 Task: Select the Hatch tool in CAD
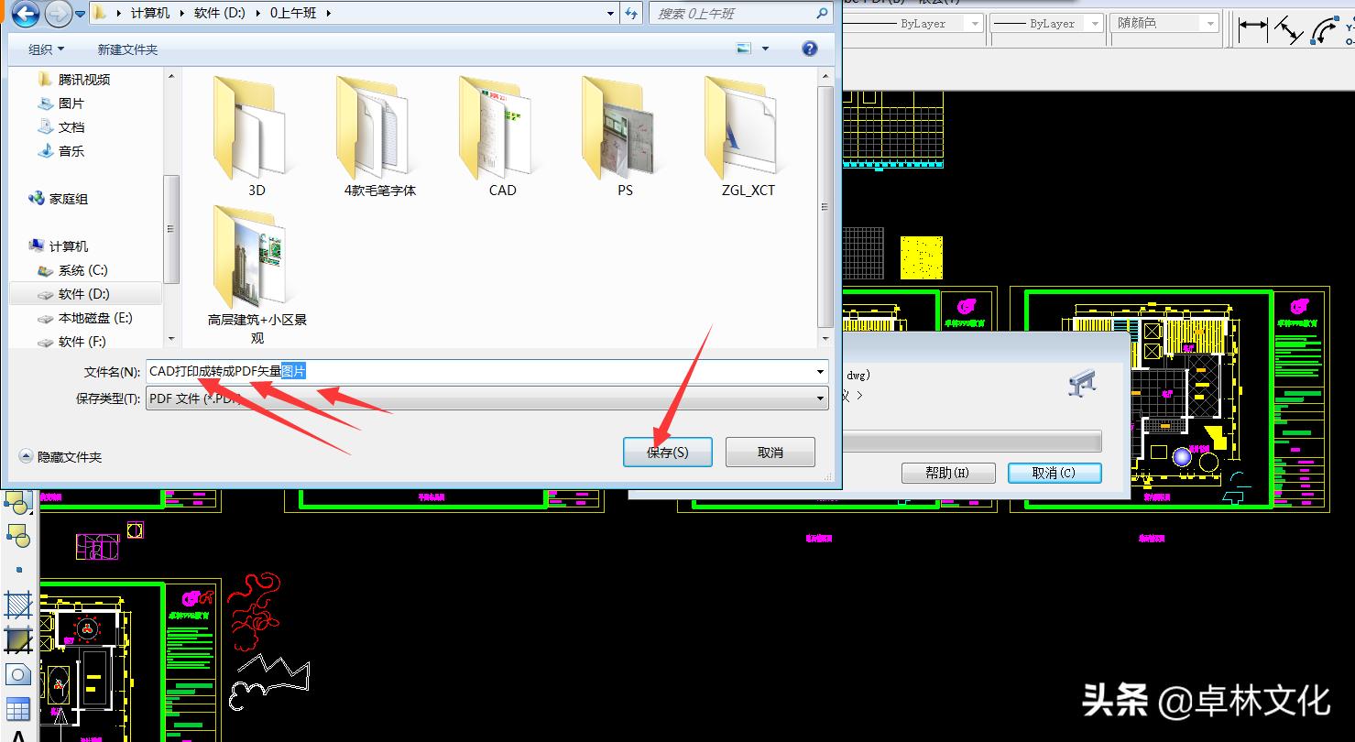tap(18, 605)
